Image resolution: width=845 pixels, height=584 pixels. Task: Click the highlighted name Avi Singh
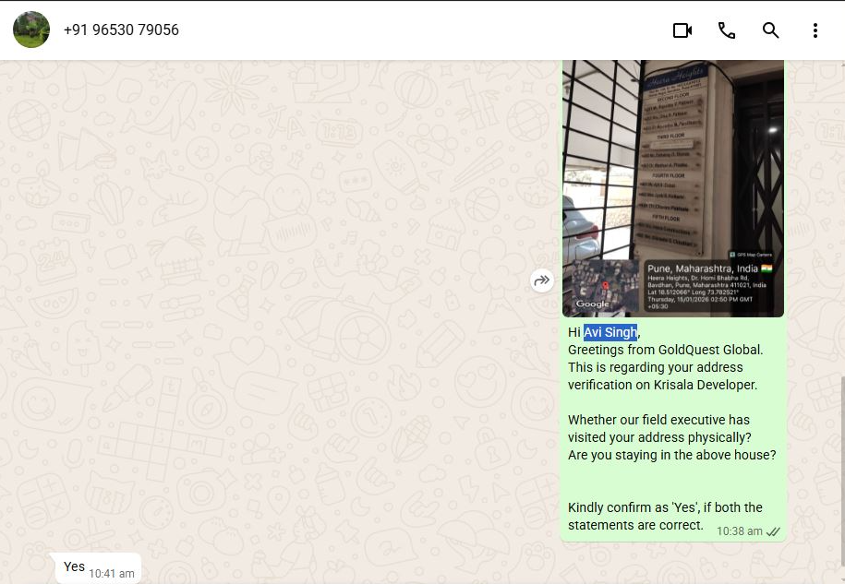[610, 333]
